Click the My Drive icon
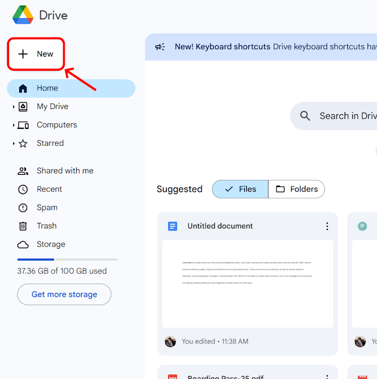The image size is (377, 379). 23,107
